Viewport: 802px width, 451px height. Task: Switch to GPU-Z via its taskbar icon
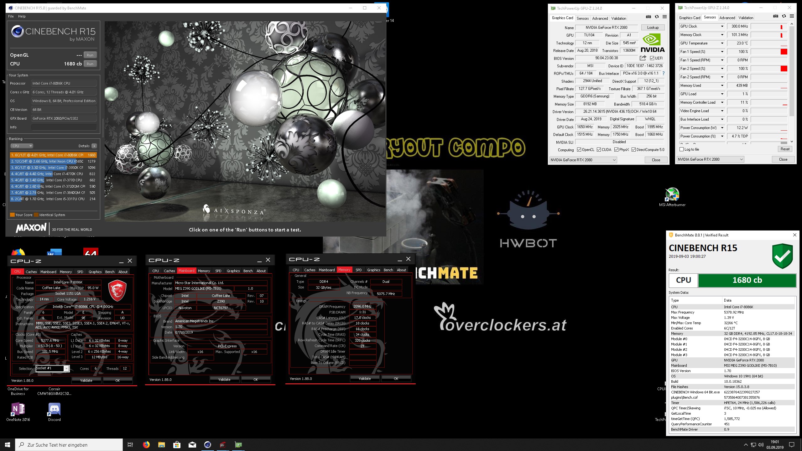coord(238,445)
